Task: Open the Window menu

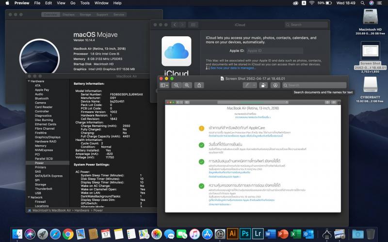Action: [x=101, y=3]
